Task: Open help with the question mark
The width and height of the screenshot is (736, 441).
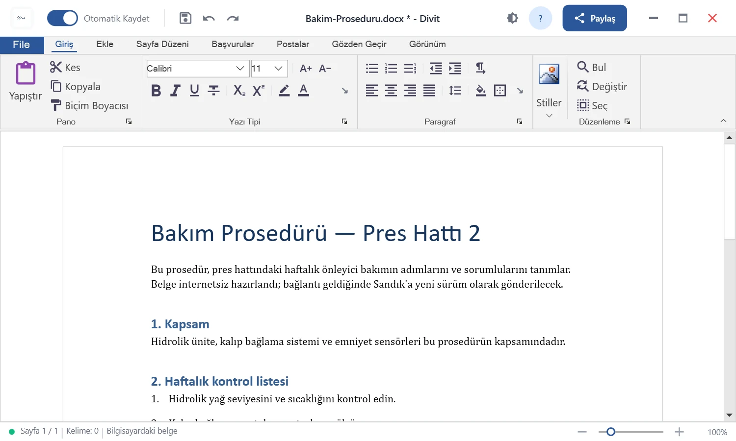Action: click(541, 18)
